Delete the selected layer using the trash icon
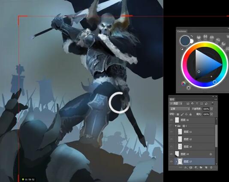 coord(211,167)
